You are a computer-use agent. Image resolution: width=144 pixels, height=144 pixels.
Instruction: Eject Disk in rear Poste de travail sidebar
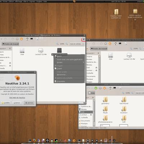coord(96,68)
